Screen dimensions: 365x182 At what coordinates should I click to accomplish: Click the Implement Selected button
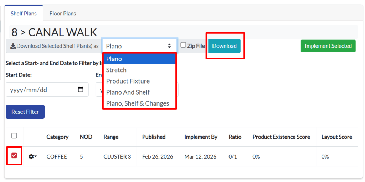(x=328, y=46)
